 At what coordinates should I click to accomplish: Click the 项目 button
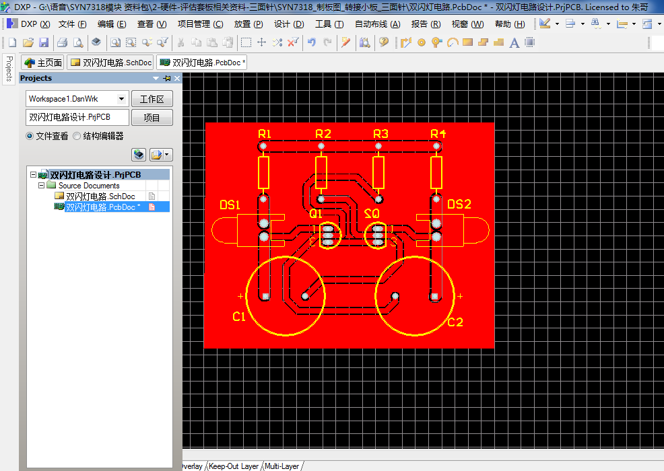pos(152,118)
